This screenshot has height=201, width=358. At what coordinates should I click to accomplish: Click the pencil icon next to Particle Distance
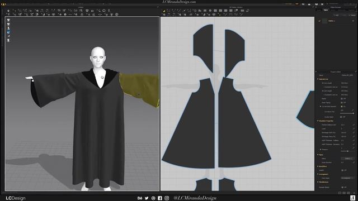(354, 125)
